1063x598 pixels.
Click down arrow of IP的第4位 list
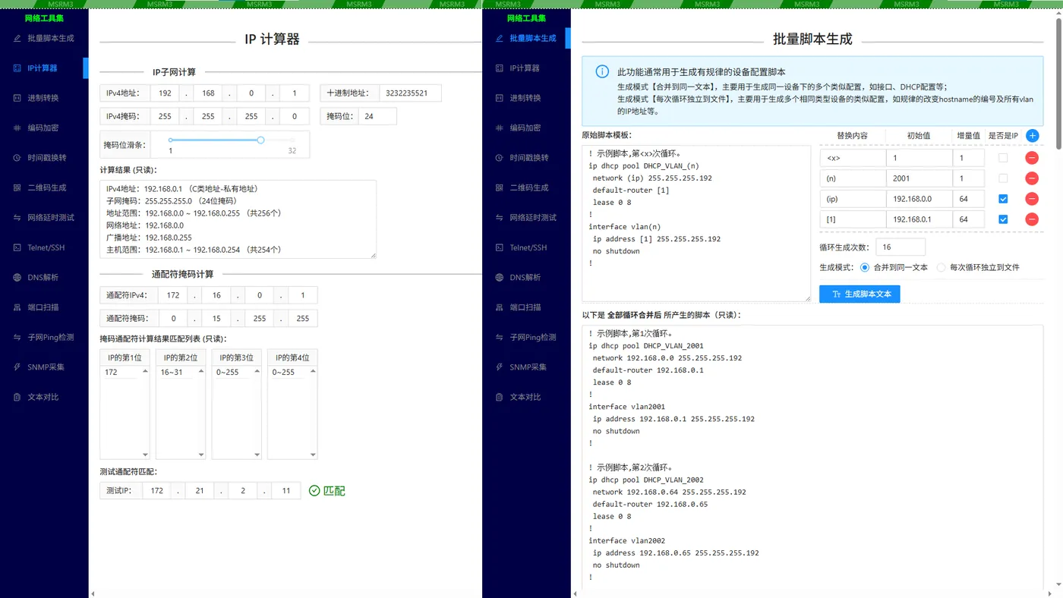(314, 455)
